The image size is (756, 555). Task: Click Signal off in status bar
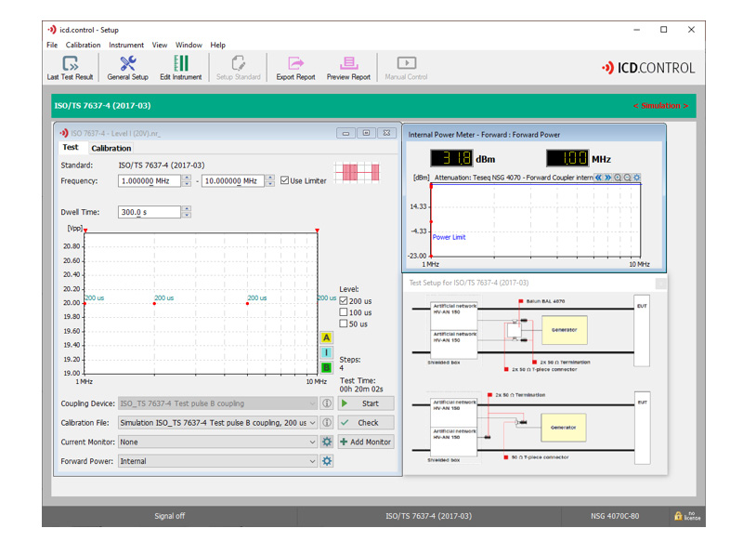(x=169, y=516)
